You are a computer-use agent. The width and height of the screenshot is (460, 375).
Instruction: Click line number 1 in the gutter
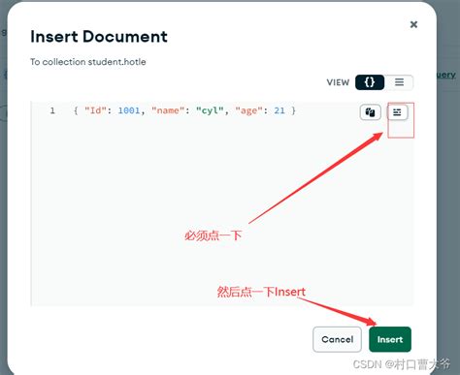[x=52, y=110]
